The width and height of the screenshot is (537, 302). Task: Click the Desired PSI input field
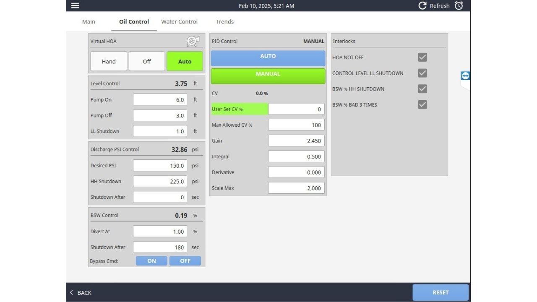pos(160,165)
